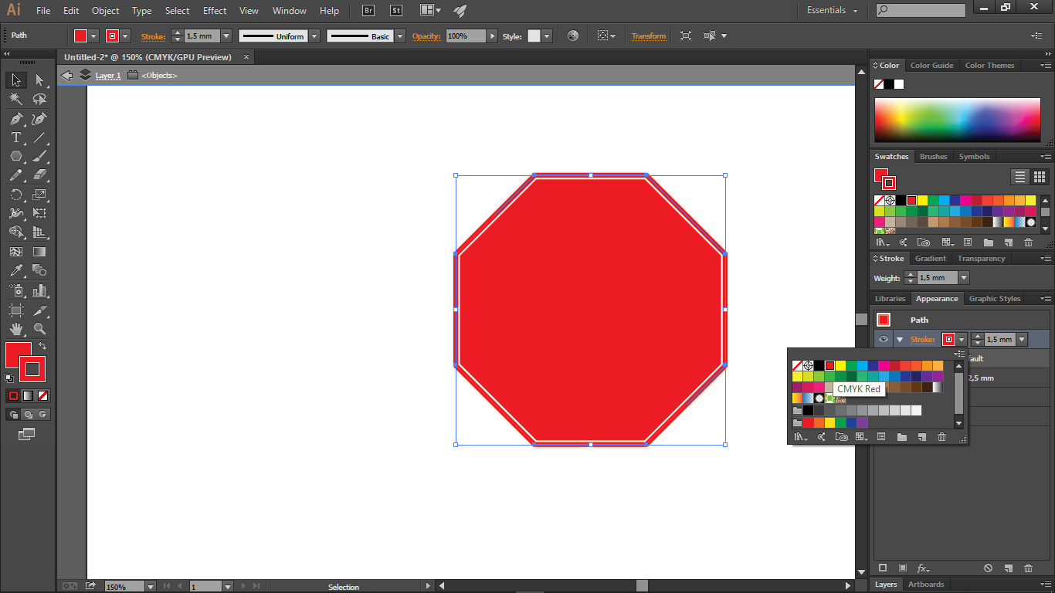Image resolution: width=1055 pixels, height=593 pixels.
Task: Select the Column Graph tool
Action: coord(39,290)
